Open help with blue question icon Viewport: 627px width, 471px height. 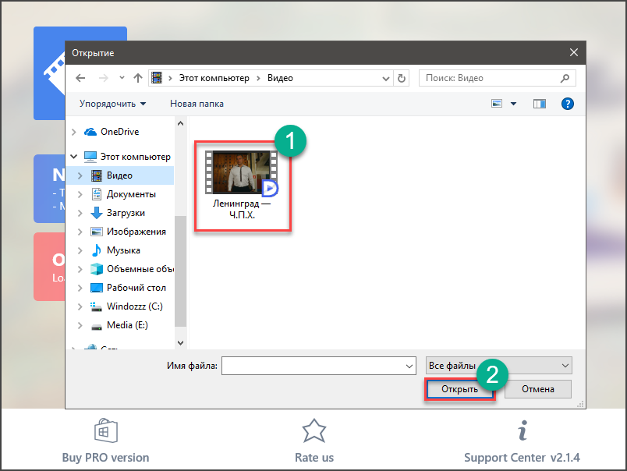(568, 104)
